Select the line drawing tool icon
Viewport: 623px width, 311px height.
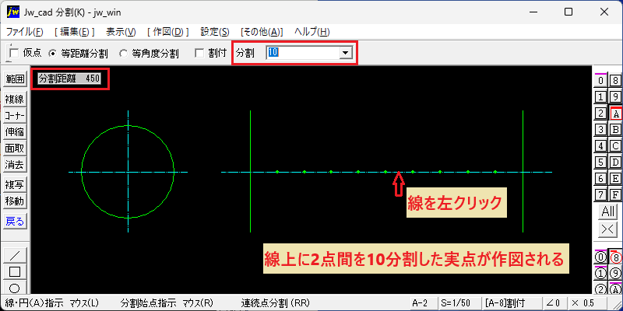(x=15, y=255)
